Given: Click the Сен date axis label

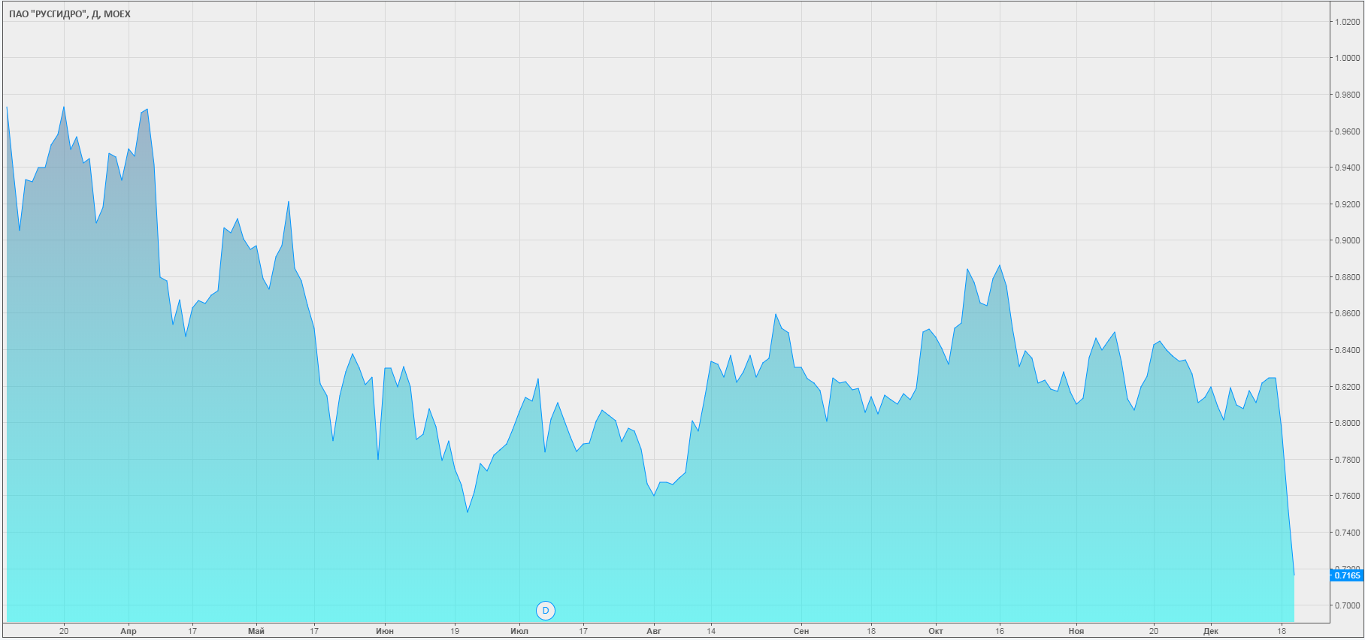Looking at the screenshot, I should tap(801, 631).
